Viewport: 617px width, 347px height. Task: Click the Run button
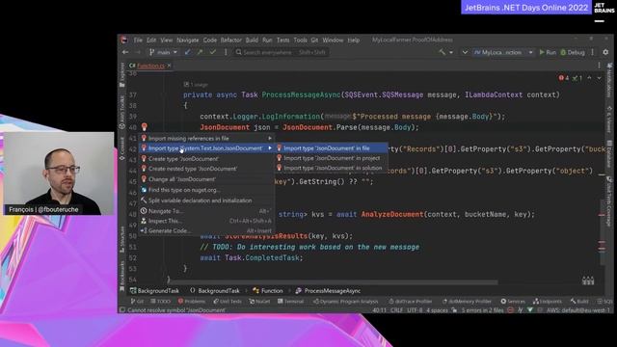point(548,52)
